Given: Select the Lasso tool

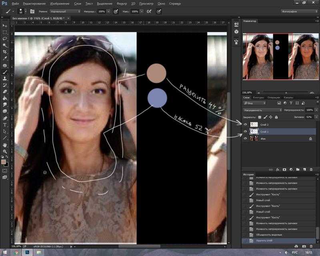Looking at the screenshot, I should pyautogui.click(x=5, y=39).
